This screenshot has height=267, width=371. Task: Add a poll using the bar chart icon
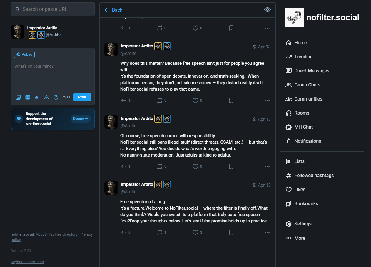[x=37, y=97]
